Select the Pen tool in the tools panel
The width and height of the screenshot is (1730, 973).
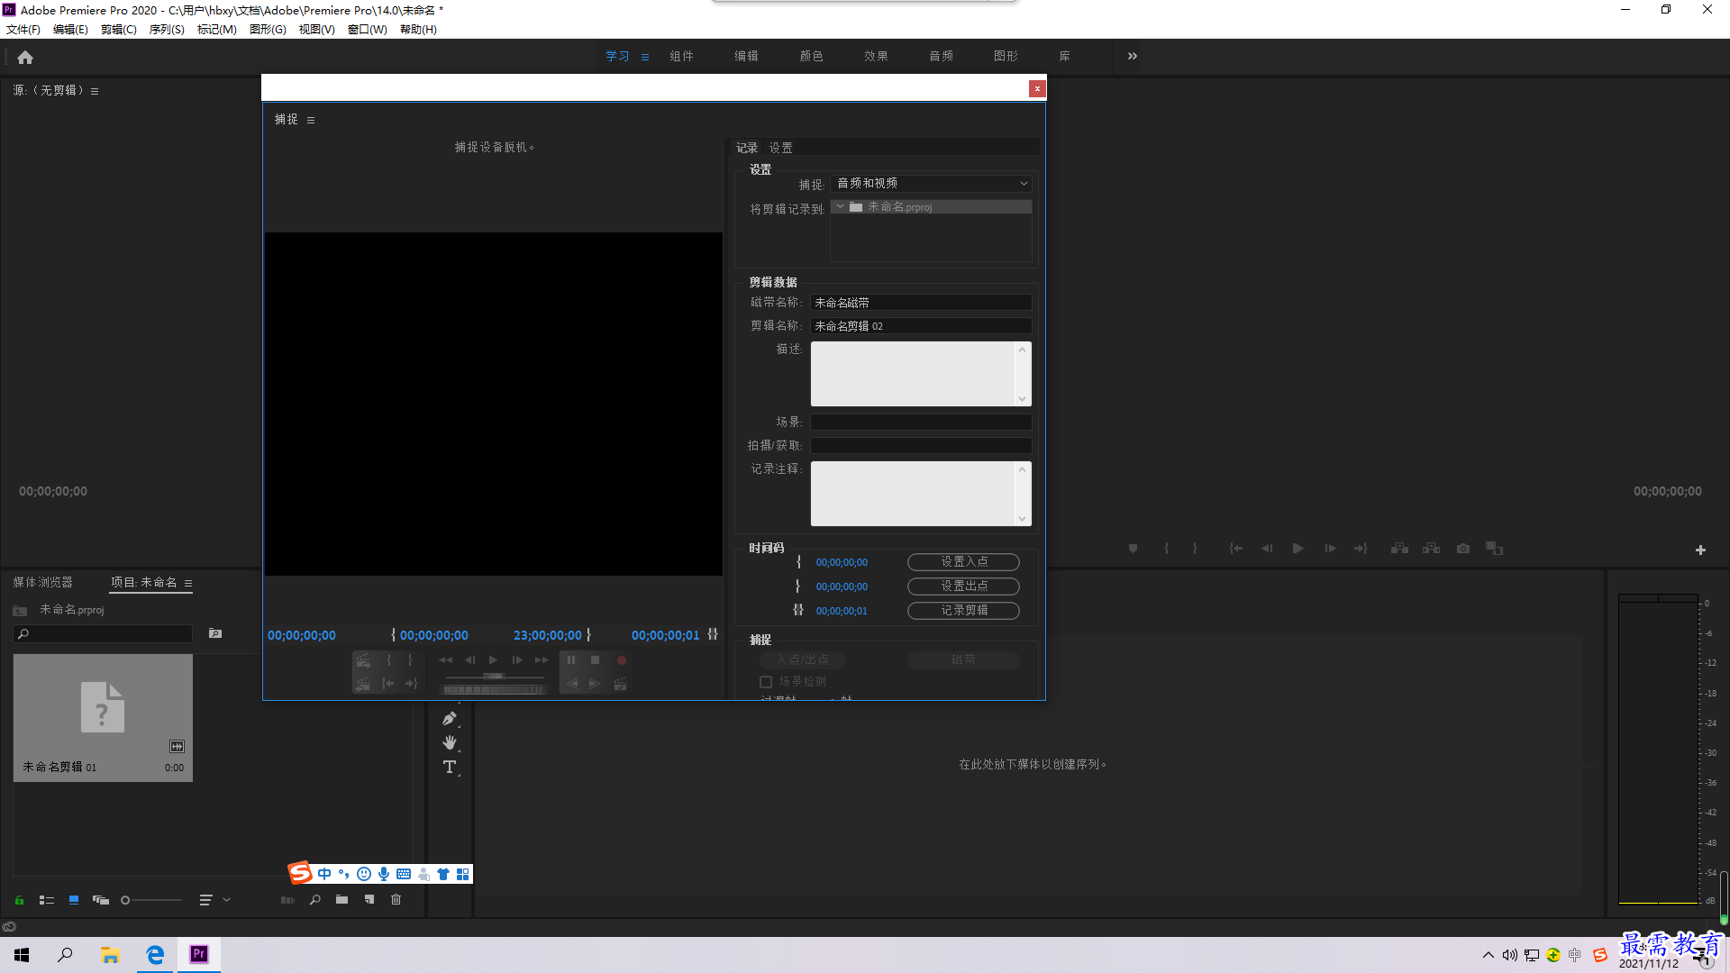pos(450,718)
